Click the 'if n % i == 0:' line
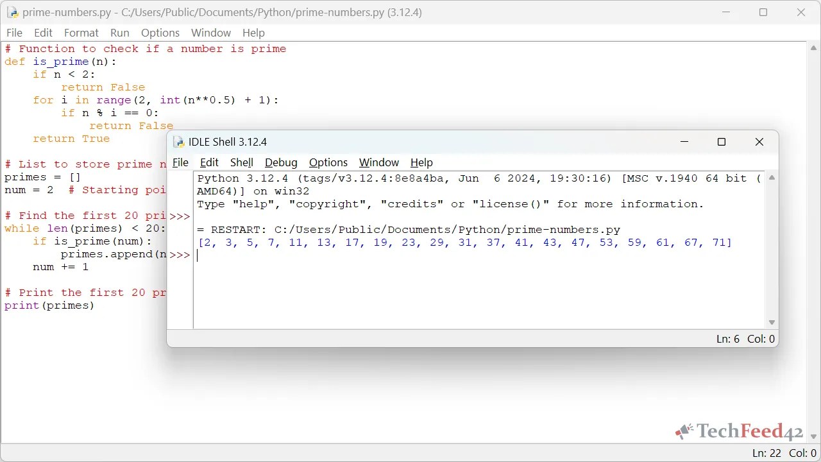The height and width of the screenshot is (462, 821). (x=110, y=113)
